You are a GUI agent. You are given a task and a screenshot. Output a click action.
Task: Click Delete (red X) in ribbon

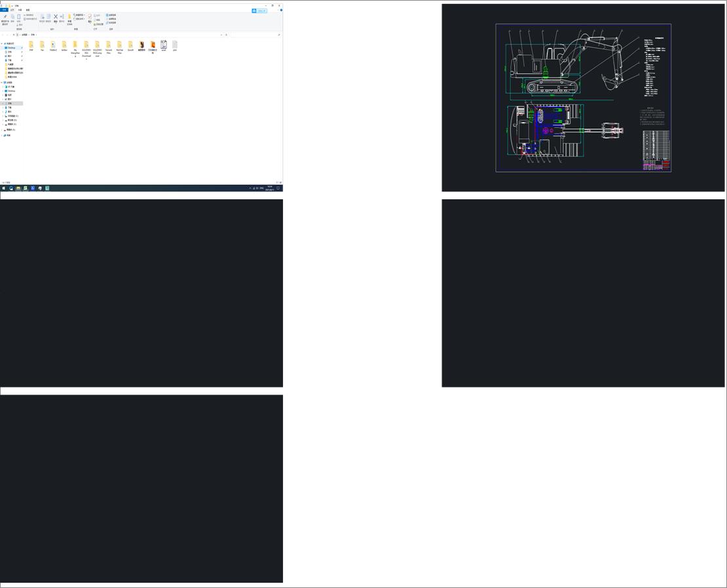tap(56, 18)
